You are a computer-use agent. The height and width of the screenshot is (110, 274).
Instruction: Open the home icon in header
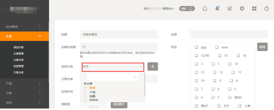[x=205, y=8]
